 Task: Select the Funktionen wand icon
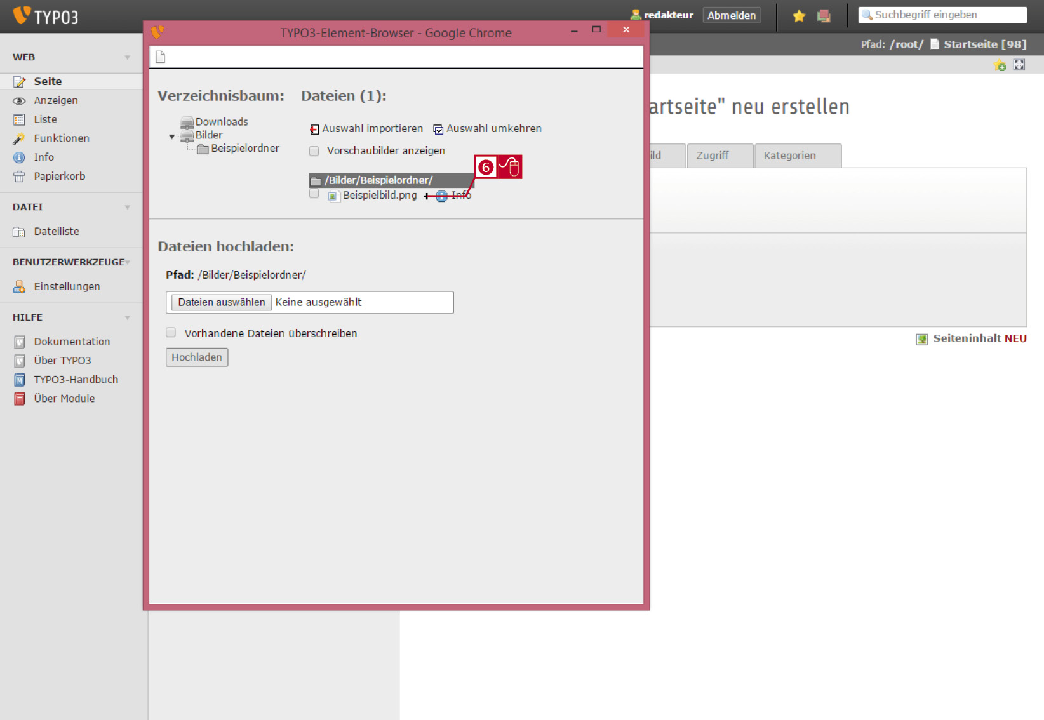coord(20,138)
